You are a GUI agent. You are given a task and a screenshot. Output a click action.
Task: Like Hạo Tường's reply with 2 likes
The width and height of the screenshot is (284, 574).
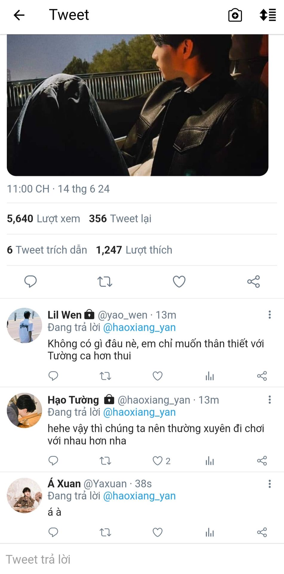point(161,461)
